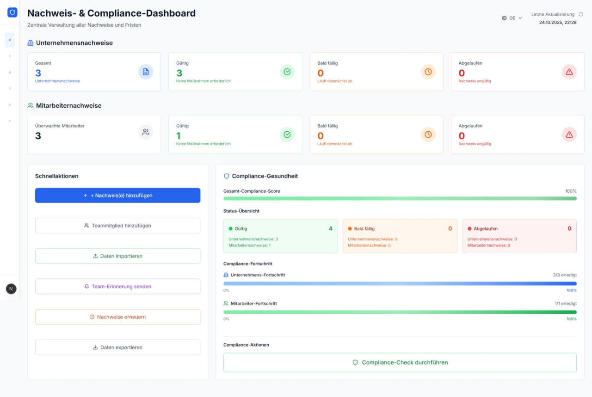
Task: Click the team icon on Überwachte Mitarbeiter card
Action: point(146,132)
